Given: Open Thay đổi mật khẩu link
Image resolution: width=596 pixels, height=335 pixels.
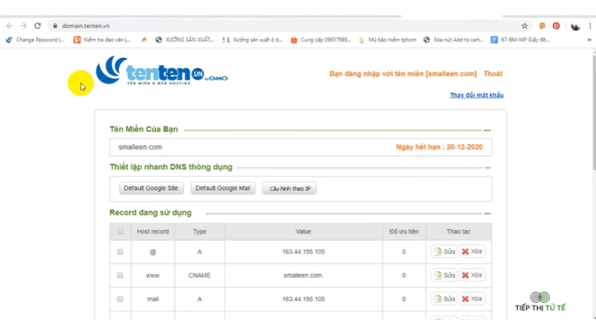Looking at the screenshot, I should click(x=477, y=95).
